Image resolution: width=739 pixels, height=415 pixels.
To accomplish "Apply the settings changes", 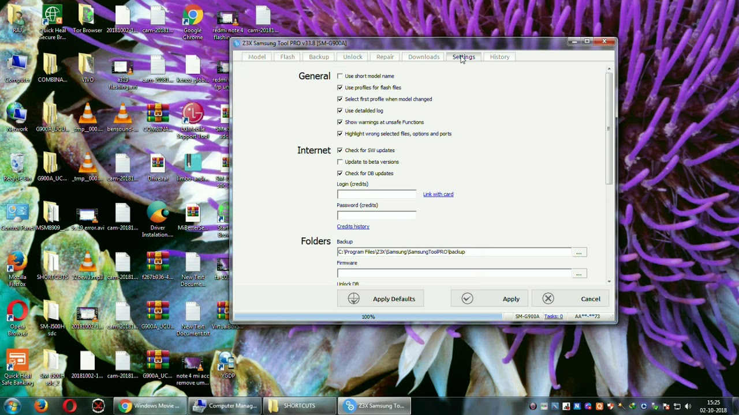I will 491,299.
